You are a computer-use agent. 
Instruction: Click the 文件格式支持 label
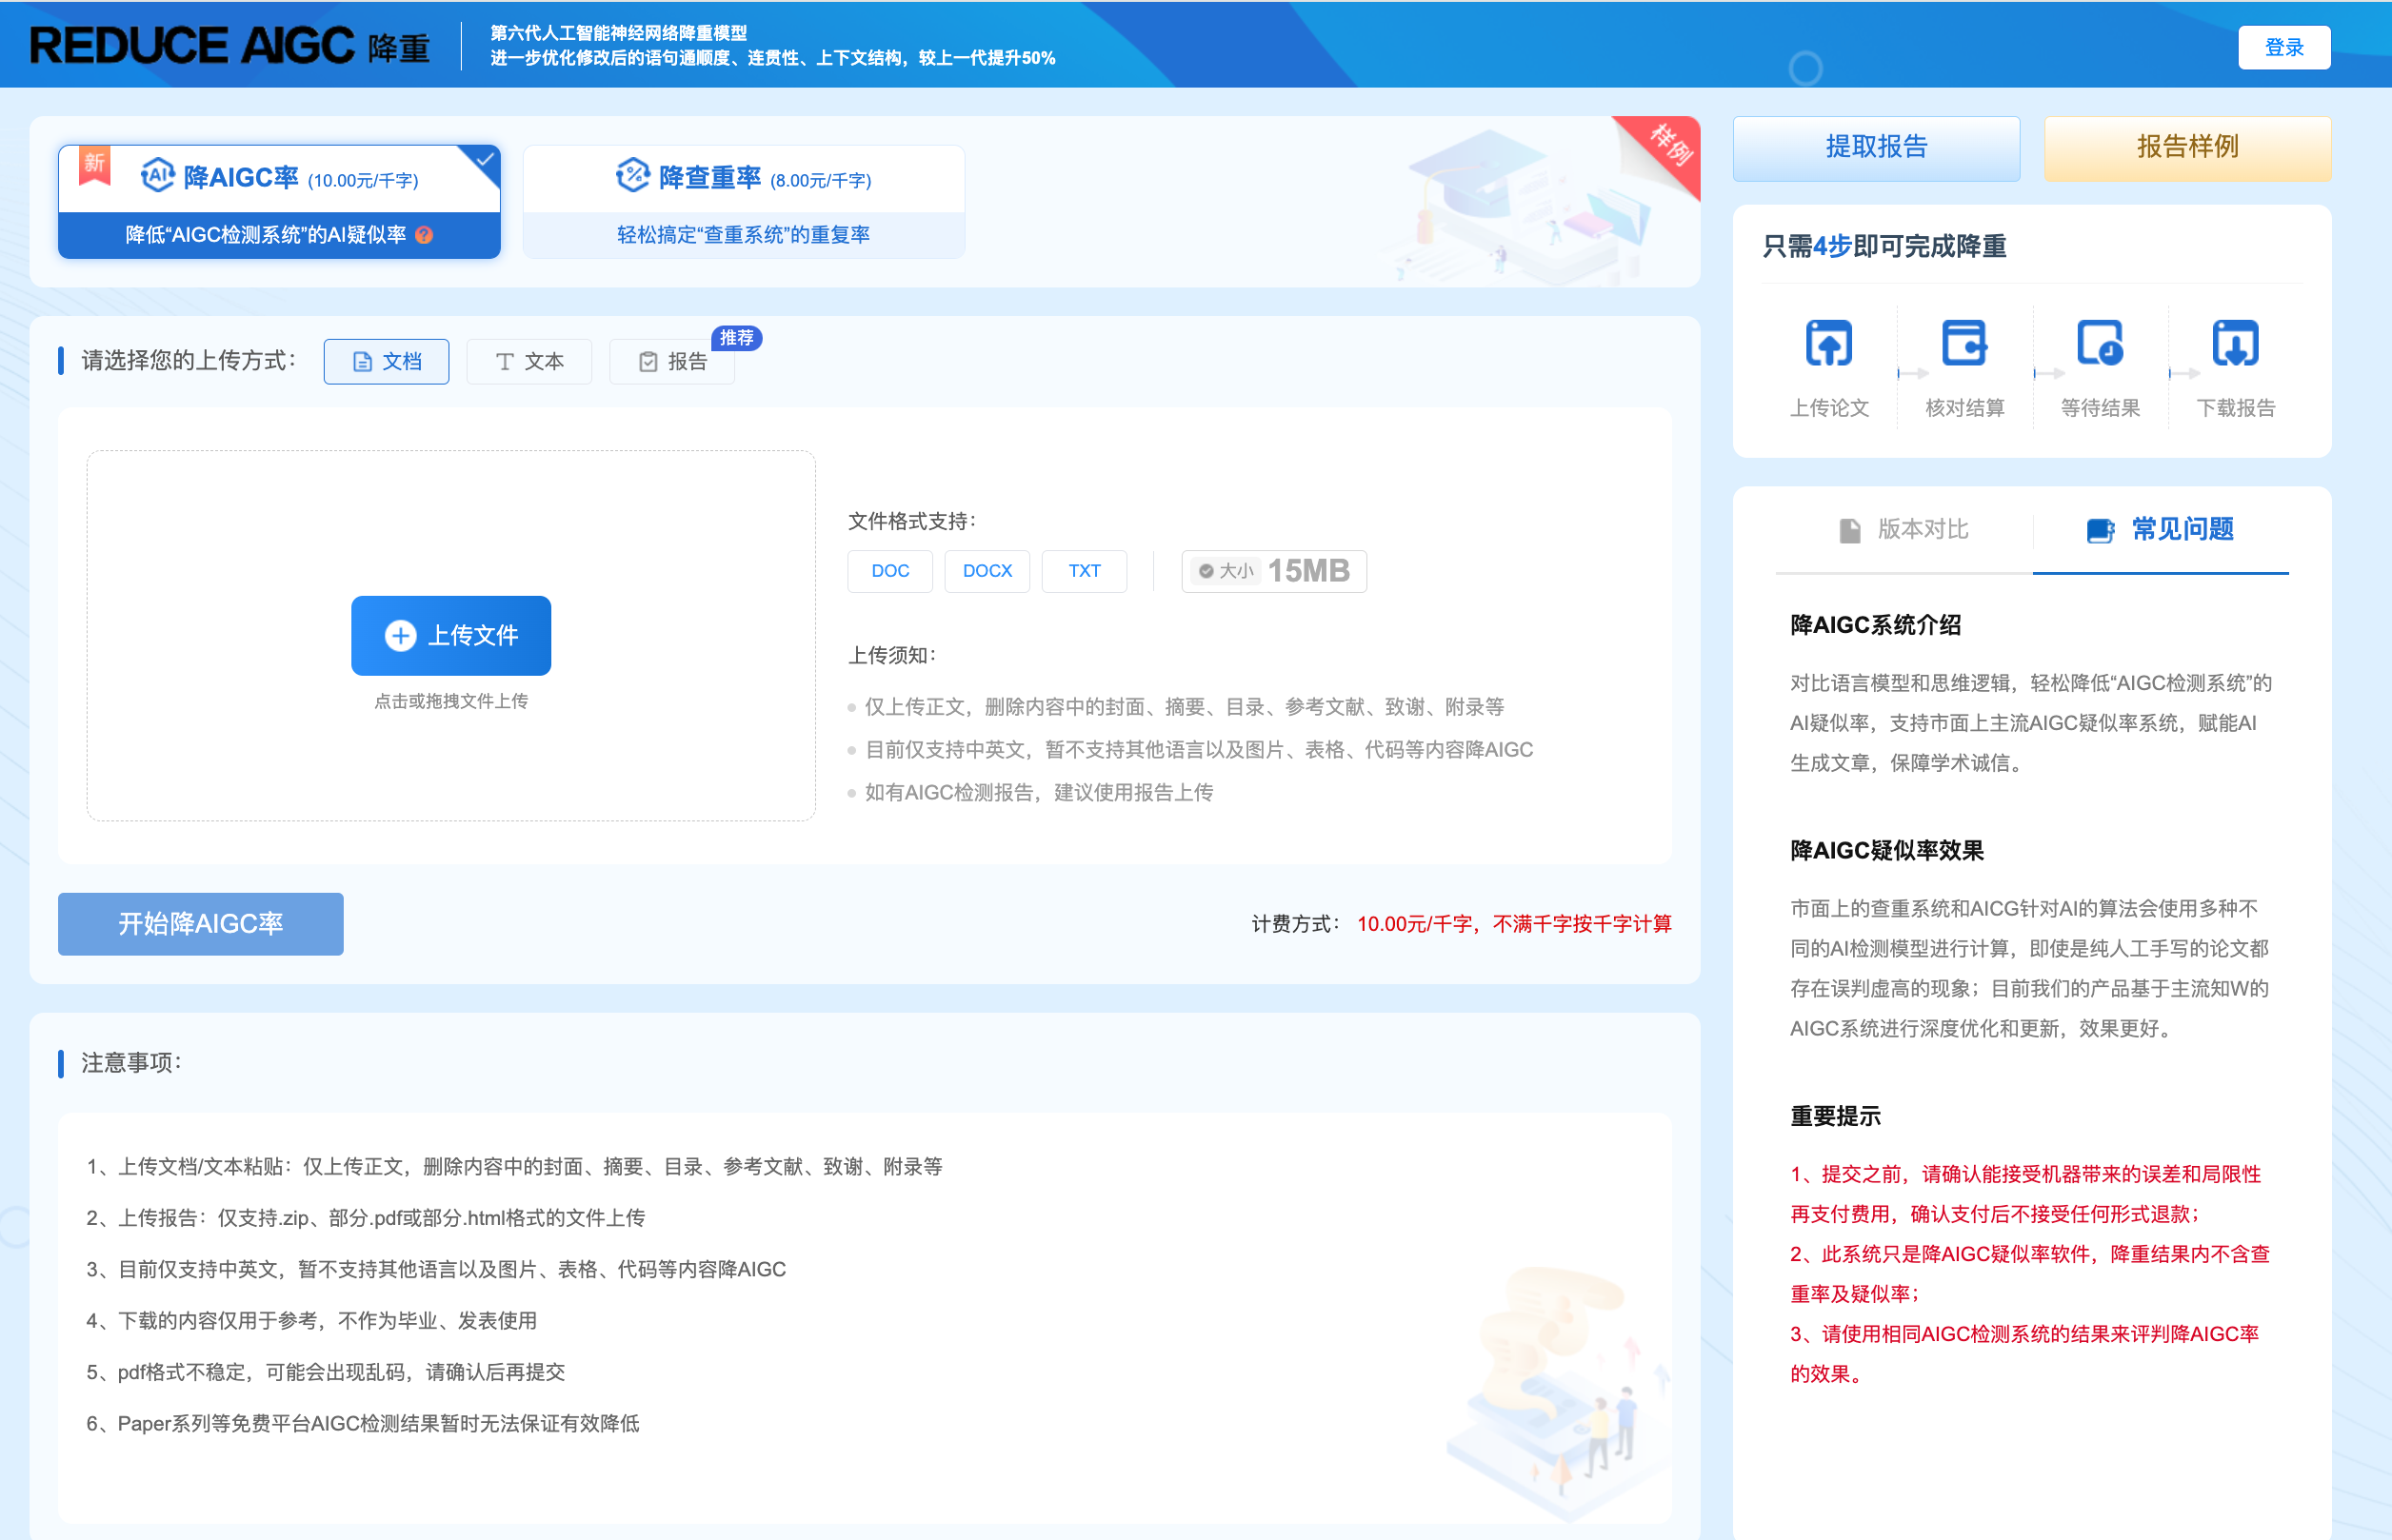pyautogui.click(x=912, y=521)
